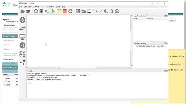
Task: Click the horizontal canvas scrollbar
Action: [x=78, y=68]
